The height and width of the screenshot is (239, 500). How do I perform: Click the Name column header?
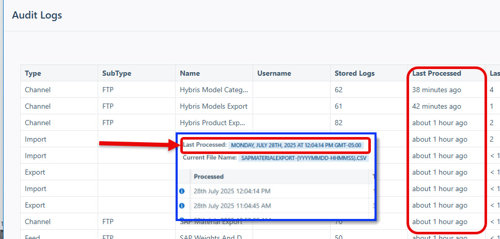(190, 73)
